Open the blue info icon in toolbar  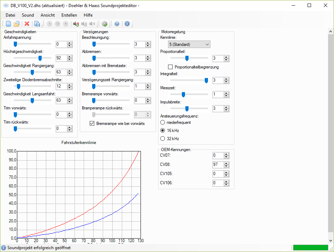pyautogui.click(x=127, y=24)
